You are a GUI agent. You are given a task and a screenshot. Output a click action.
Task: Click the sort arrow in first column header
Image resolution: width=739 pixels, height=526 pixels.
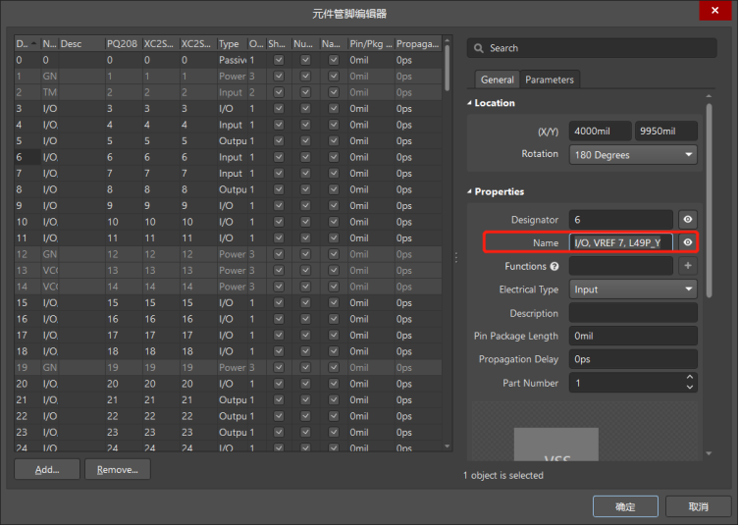click(35, 44)
